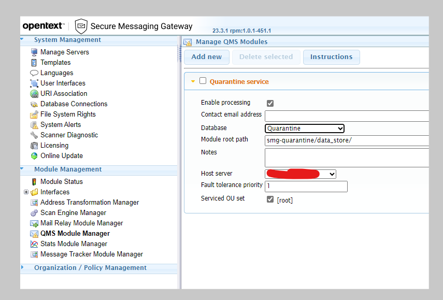Select the Quarantine service checkbox

point(203,81)
